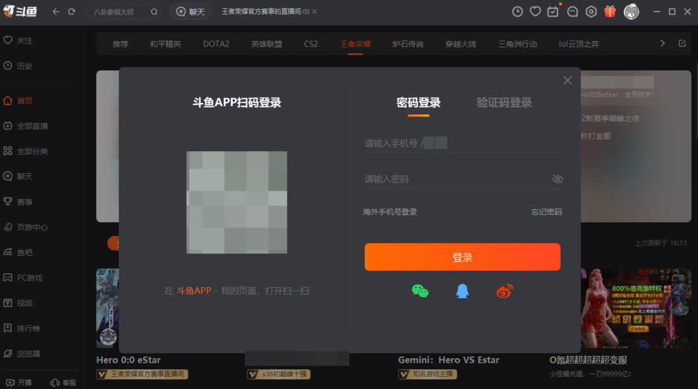Open watch history clock icon in top bar
Screen dimensions: 698x389
tap(517, 12)
